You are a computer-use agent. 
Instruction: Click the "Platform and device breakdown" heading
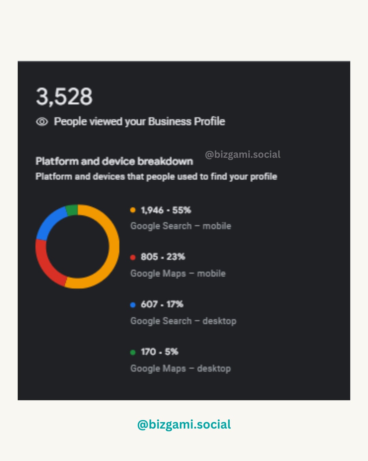click(114, 161)
